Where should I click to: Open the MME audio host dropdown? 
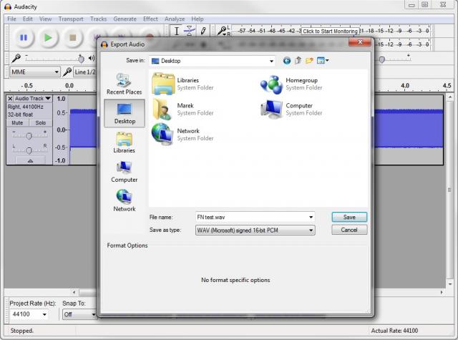(x=35, y=72)
